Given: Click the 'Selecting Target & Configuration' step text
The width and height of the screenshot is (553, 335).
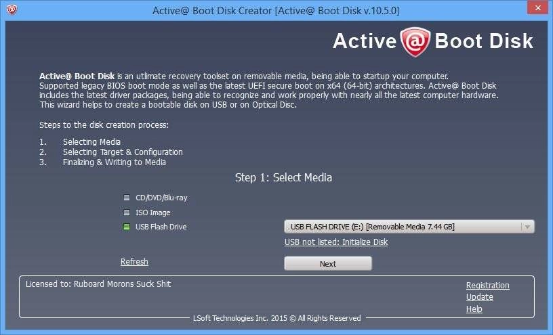Looking at the screenshot, I should click(x=123, y=152).
